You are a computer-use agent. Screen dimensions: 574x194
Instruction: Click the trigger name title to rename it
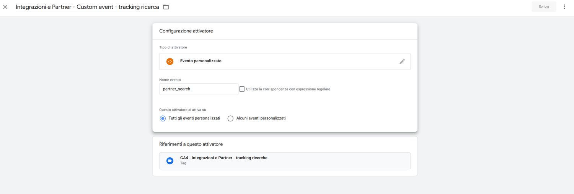click(87, 7)
